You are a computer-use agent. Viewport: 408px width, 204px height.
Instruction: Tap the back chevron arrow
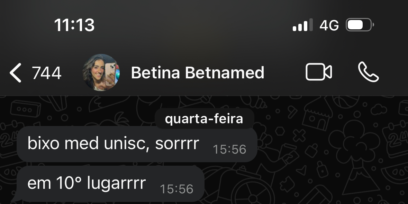point(15,73)
